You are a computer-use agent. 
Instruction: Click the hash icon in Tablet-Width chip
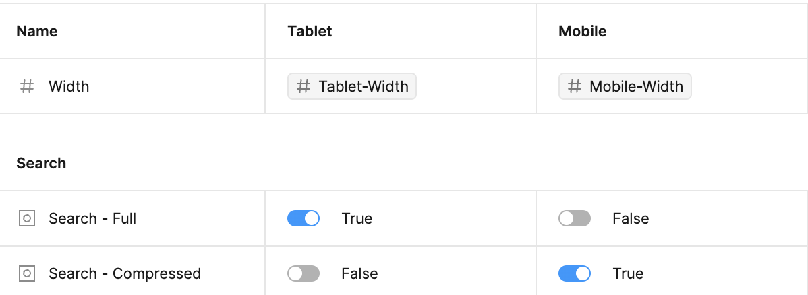(304, 86)
